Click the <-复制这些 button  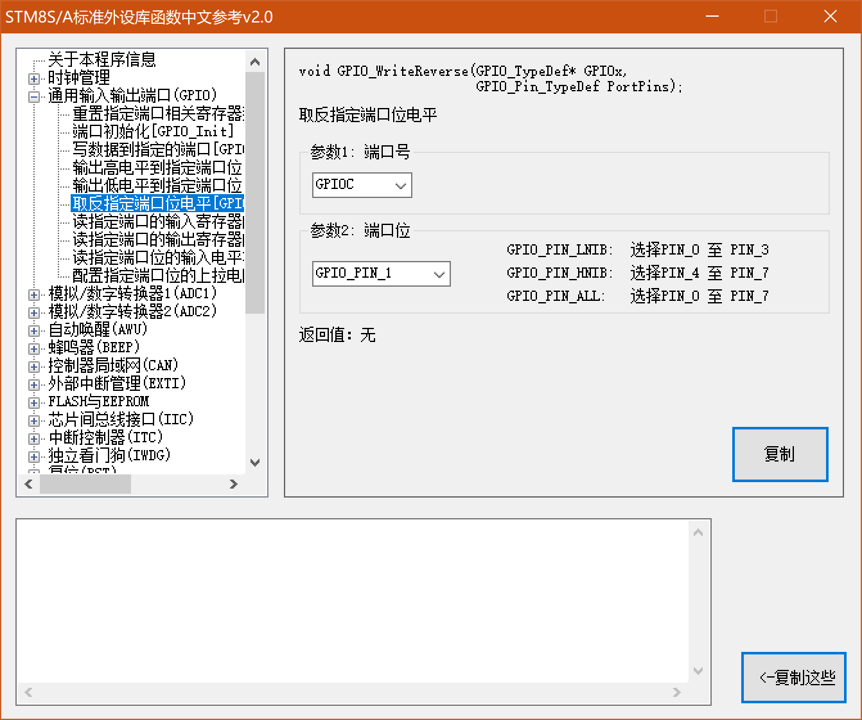coord(794,677)
